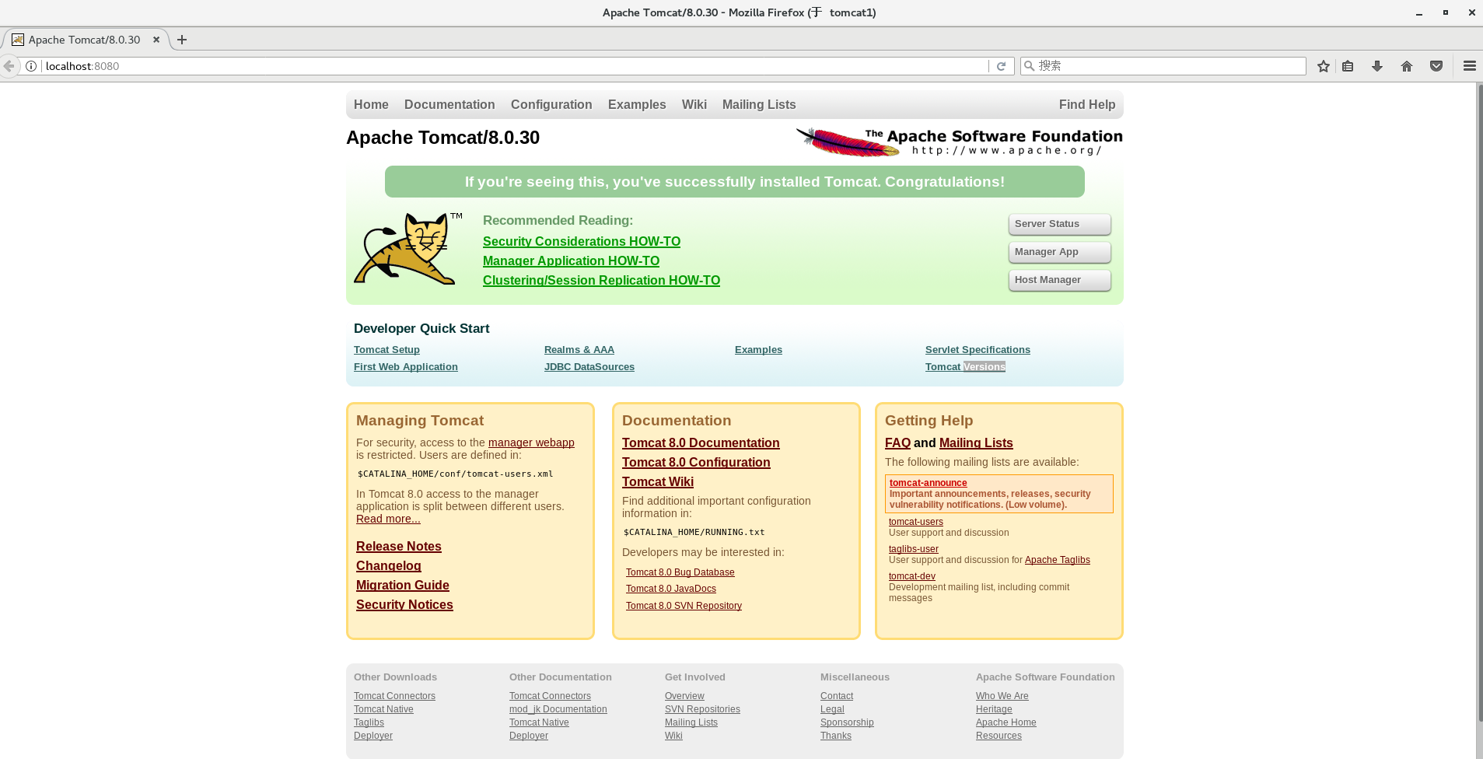Open Sponsorship footer link

847,722
